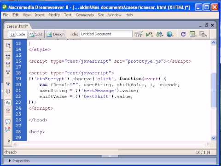Open the Visual Aids eye icon menu
The width and height of the screenshot is (221, 166).
[x=203, y=34]
